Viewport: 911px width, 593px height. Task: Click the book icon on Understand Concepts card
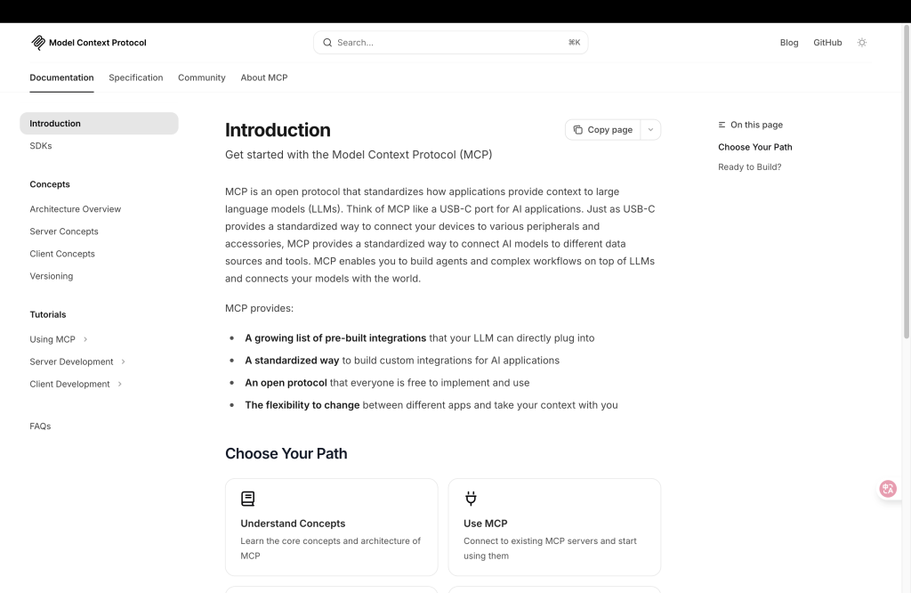tap(248, 499)
